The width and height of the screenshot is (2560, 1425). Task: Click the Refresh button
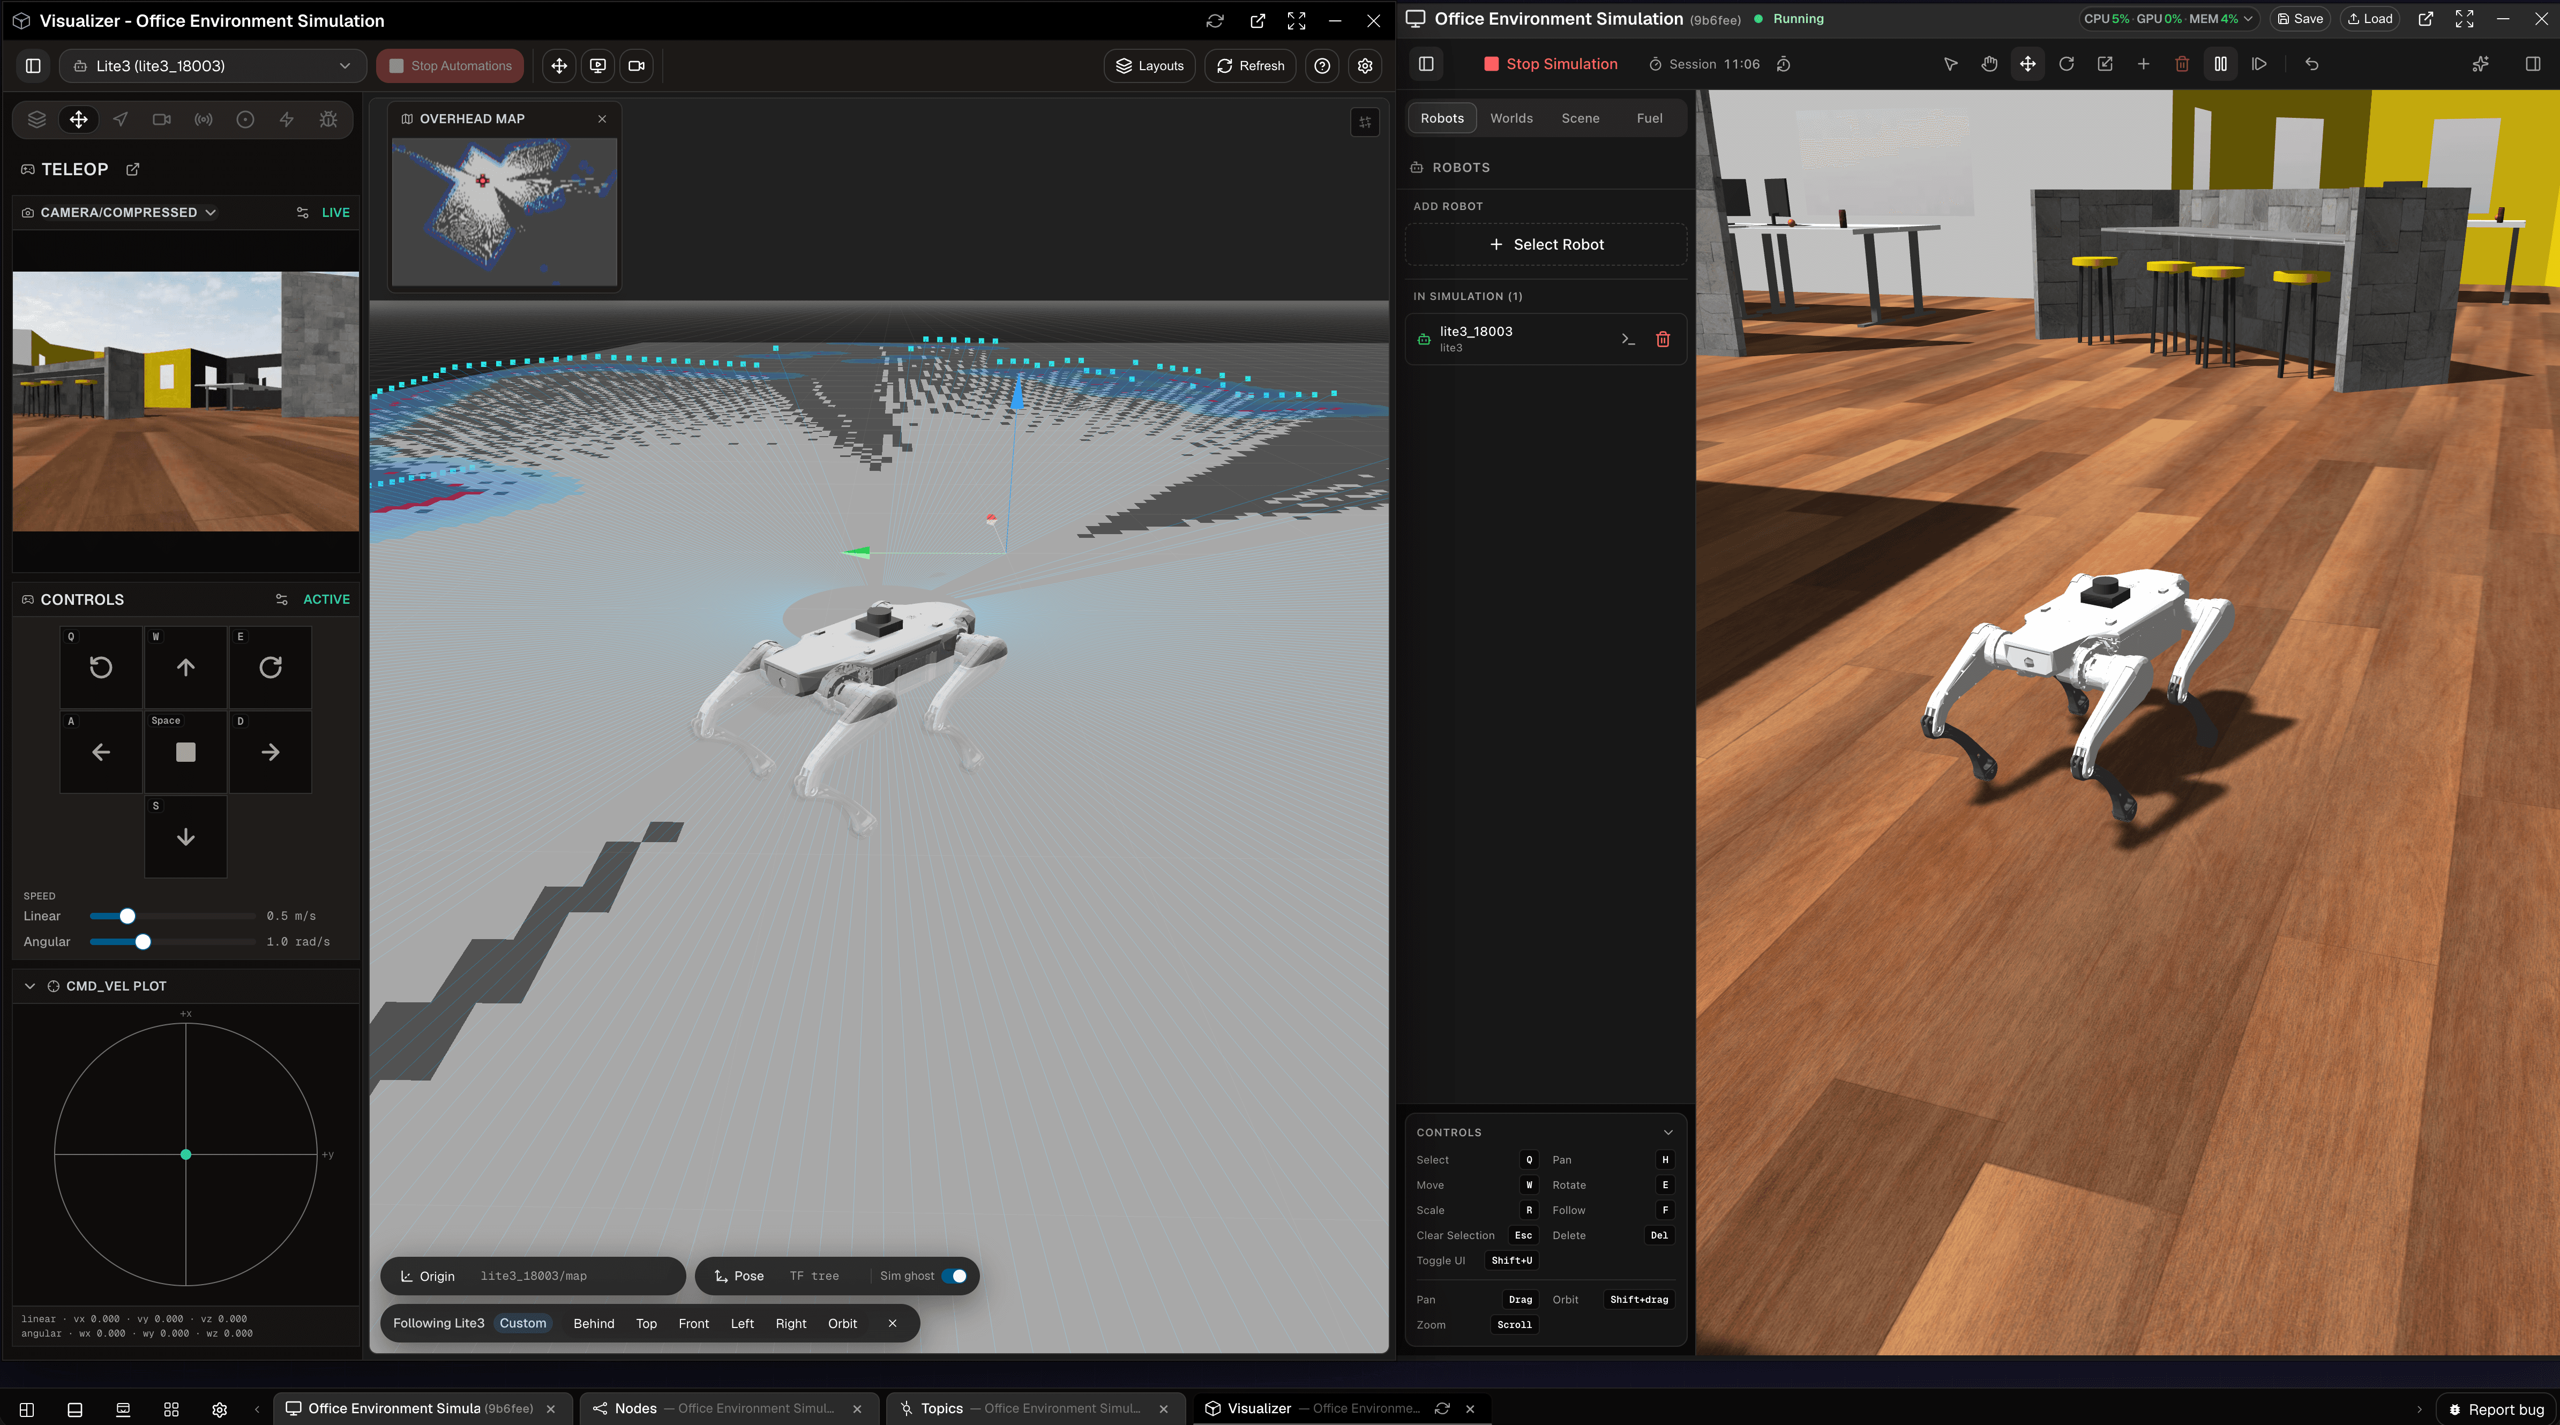[1250, 65]
